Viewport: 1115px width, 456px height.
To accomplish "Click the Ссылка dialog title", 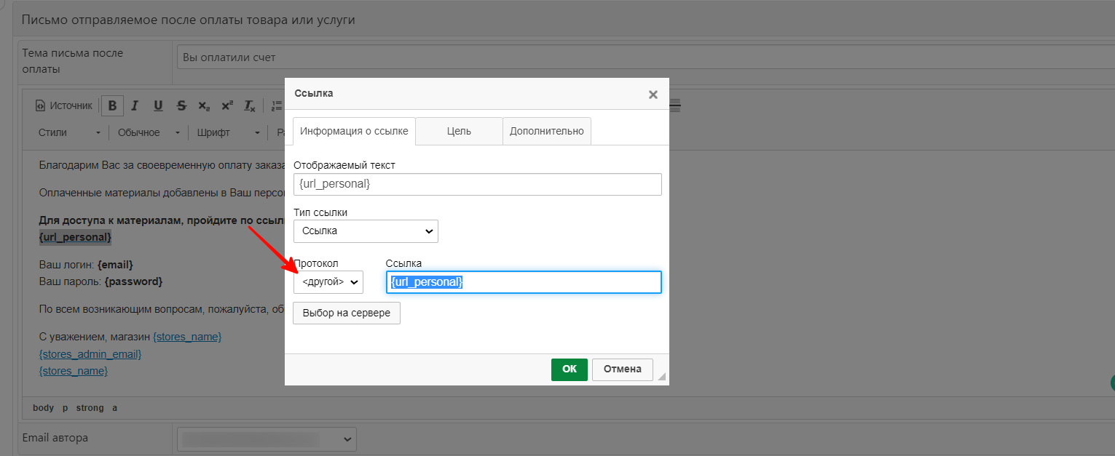I will [x=314, y=94].
